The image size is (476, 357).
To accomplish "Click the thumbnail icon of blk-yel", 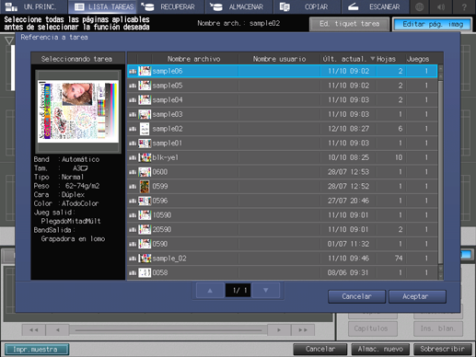I will tap(145, 157).
